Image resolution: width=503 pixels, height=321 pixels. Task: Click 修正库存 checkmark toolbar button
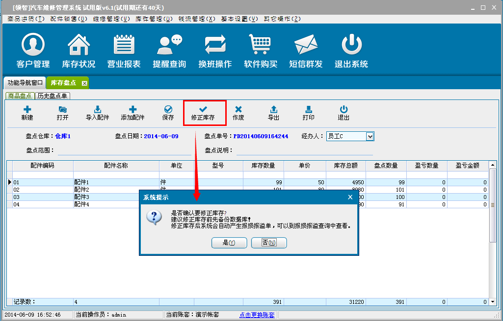203,113
